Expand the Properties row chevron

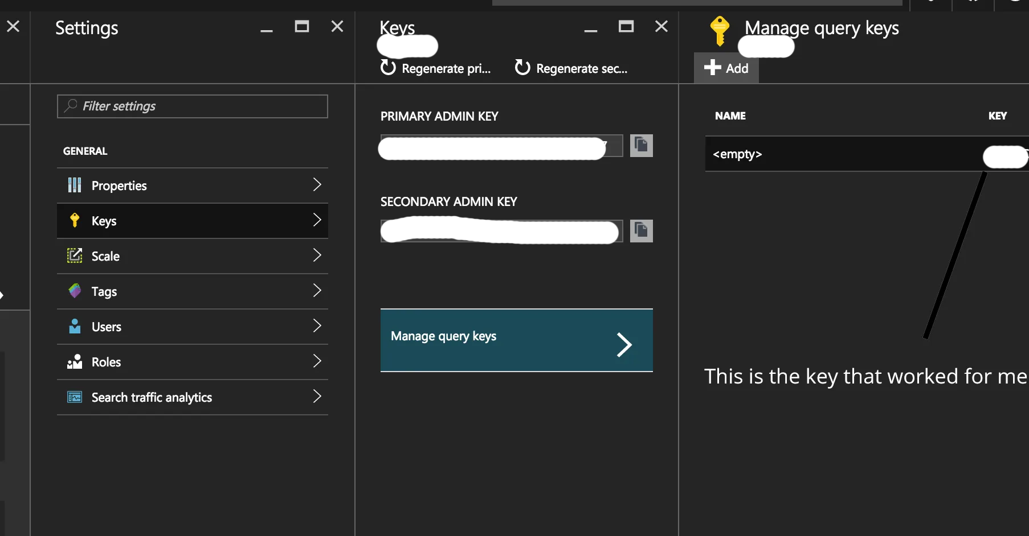coord(317,184)
